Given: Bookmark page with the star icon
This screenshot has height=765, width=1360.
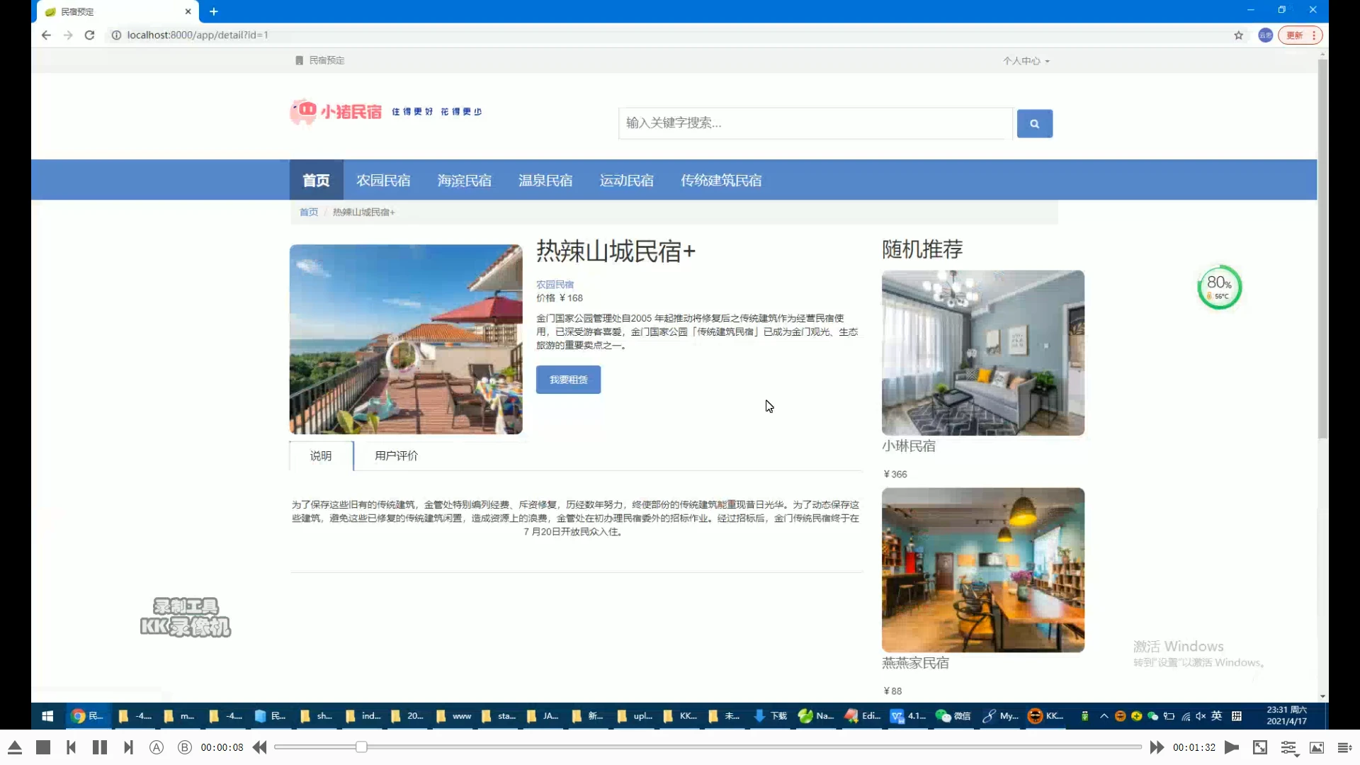Looking at the screenshot, I should coord(1238,35).
